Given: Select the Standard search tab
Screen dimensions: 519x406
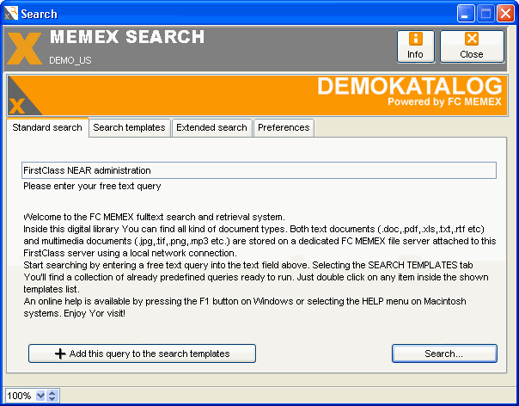Looking at the screenshot, I should pyautogui.click(x=47, y=127).
